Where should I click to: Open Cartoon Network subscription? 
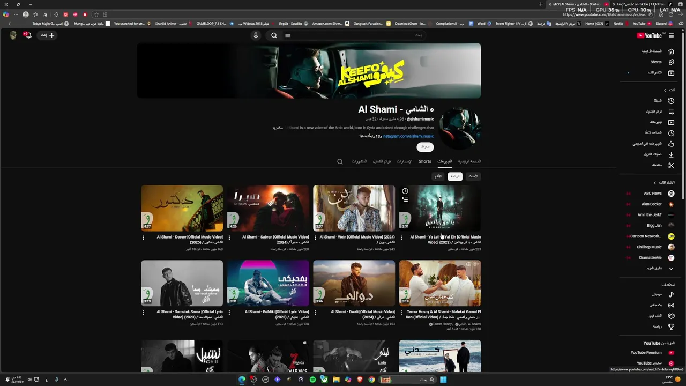pos(652,236)
